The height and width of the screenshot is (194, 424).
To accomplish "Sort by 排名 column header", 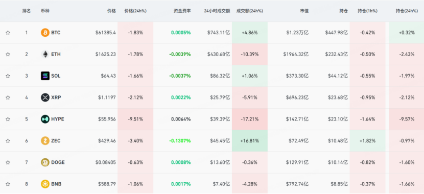I will (x=27, y=11).
